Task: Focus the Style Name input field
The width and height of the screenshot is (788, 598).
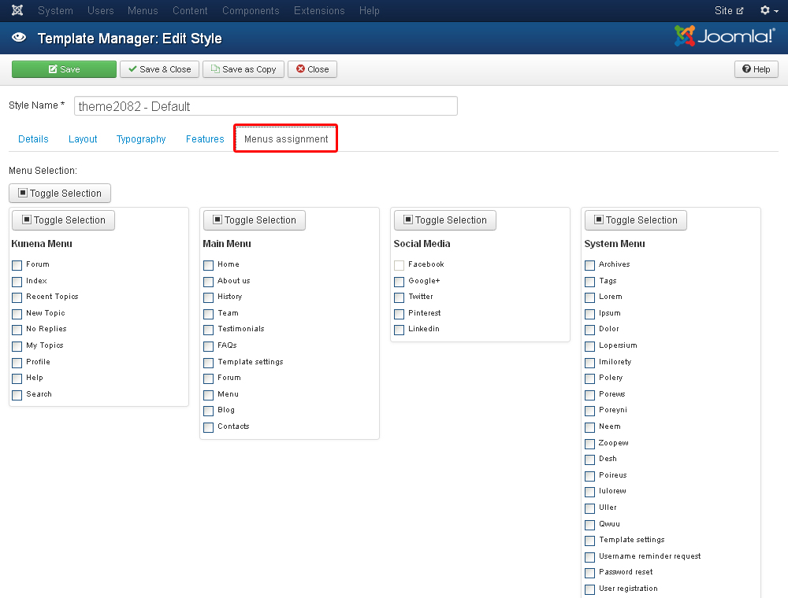Action: coord(266,106)
